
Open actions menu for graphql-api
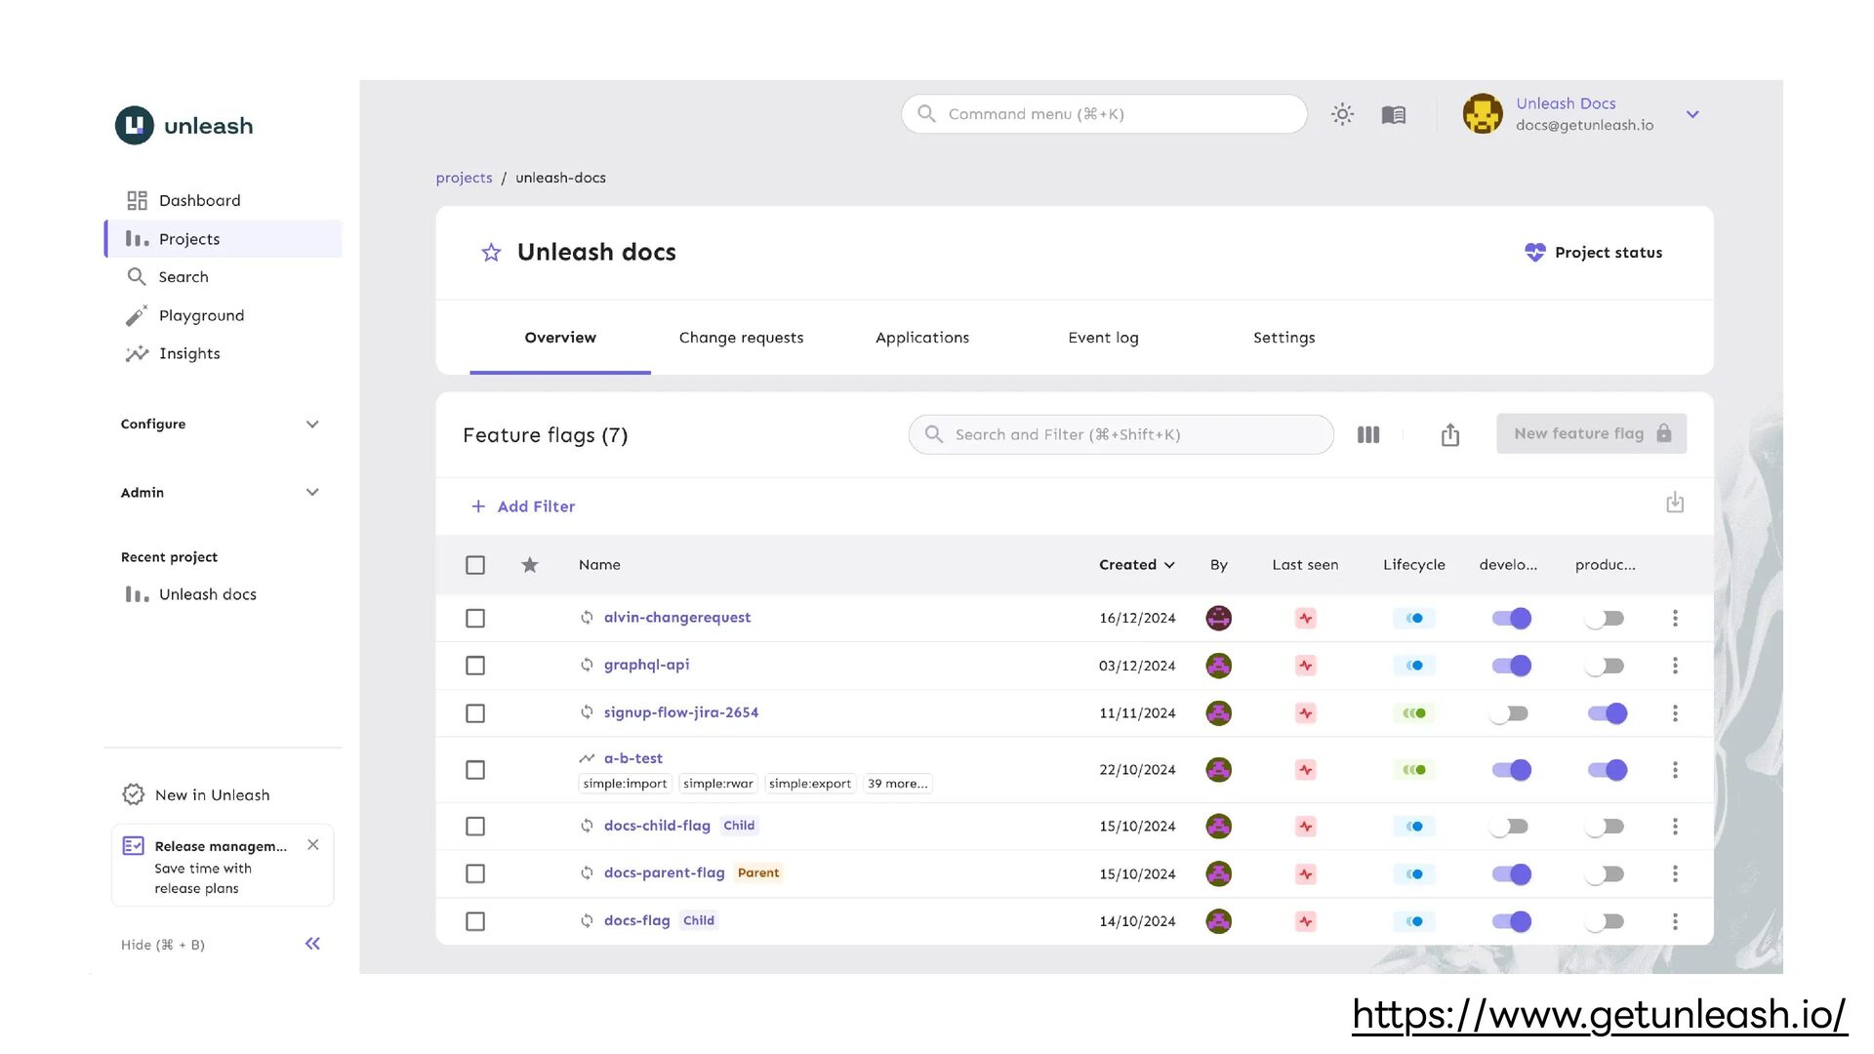pyautogui.click(x=1675, y=666)
